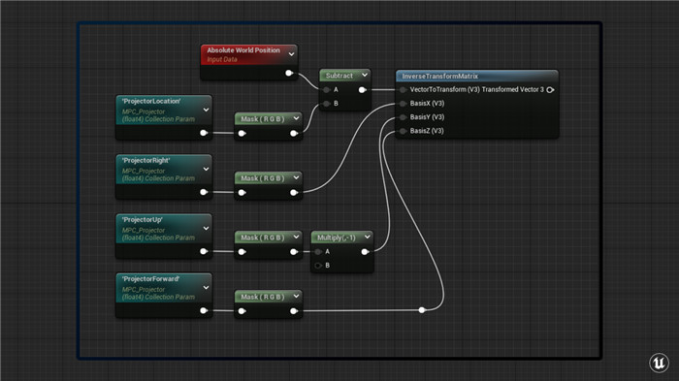Expand the Mask (R G B) chevron beside ProjectorForward
This screenshot has height=381, width=679.
tap(296, 296)
